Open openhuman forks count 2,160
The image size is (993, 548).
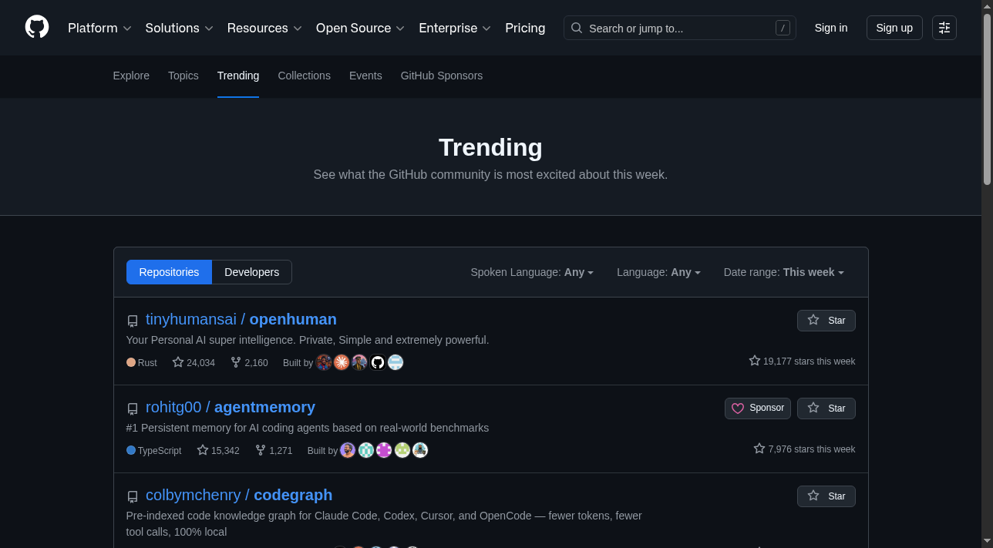249,362
